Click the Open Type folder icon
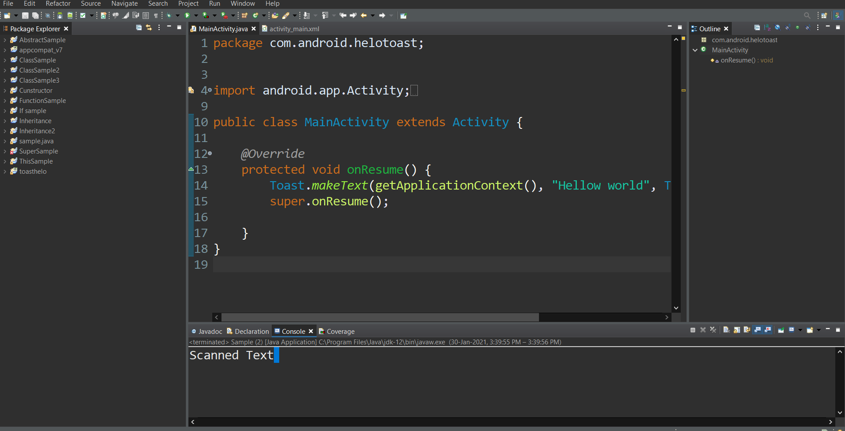Viewport: 845px width, 431px height. tap(275, 15)
